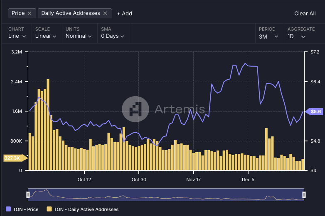The height and width of the screenshot is (216, 325).
Task: Click the left range slider handle
Action: pyautogui.click(x=28, y=195)
